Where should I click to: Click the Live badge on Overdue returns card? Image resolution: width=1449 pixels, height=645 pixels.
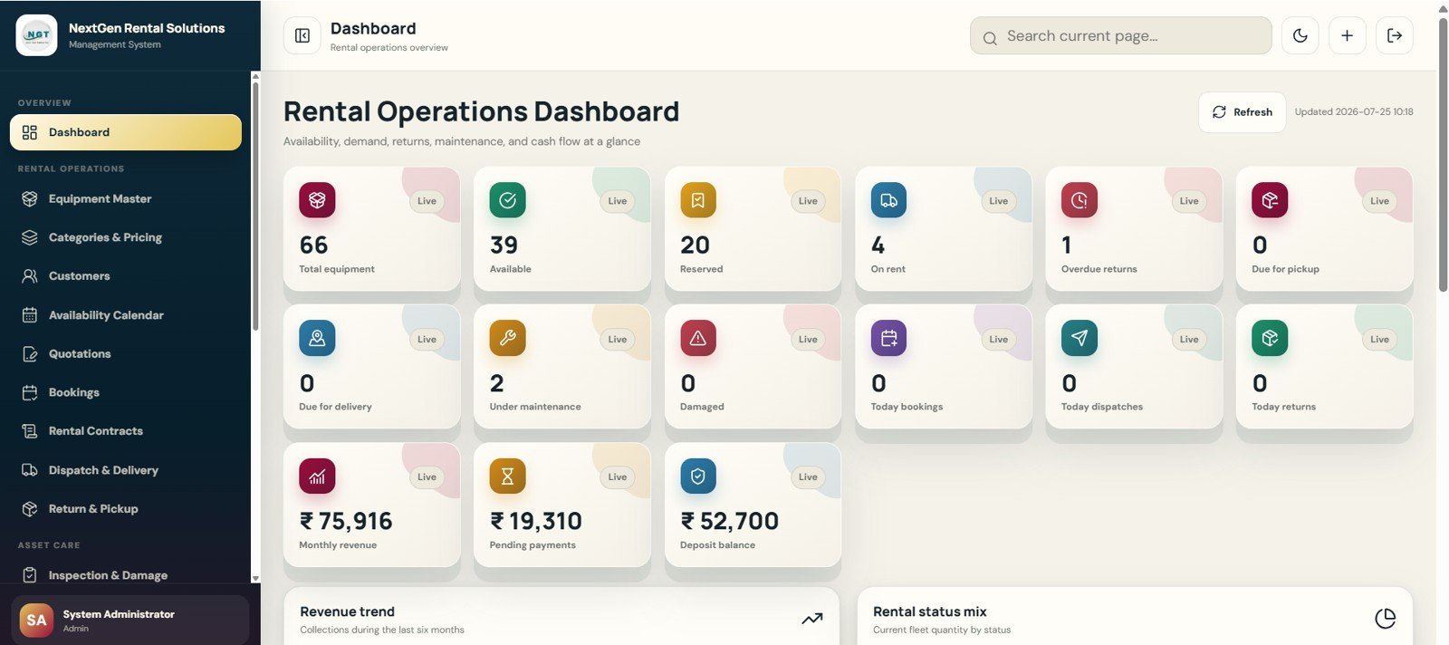coord(1189,201)
